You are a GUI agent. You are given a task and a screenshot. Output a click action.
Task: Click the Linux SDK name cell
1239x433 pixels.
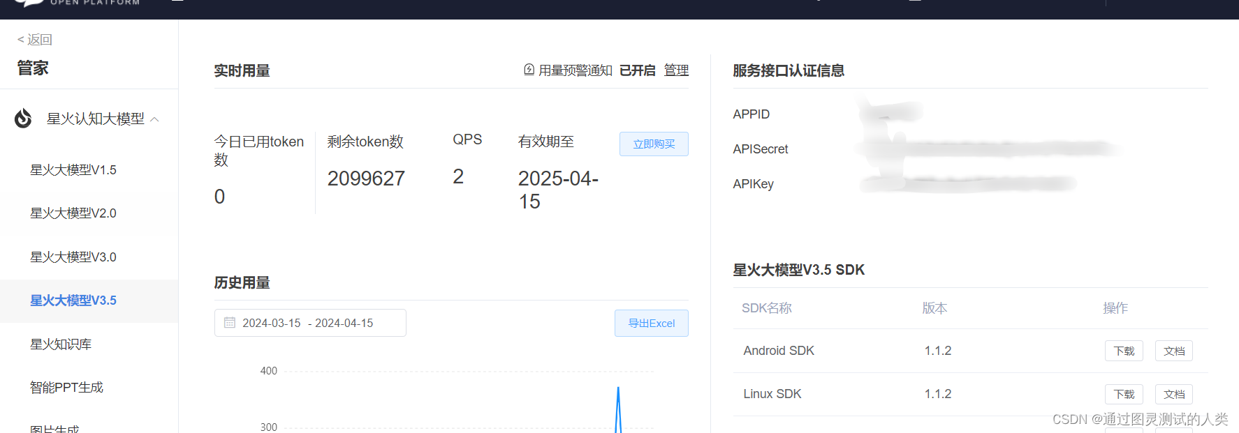point(772,394)
